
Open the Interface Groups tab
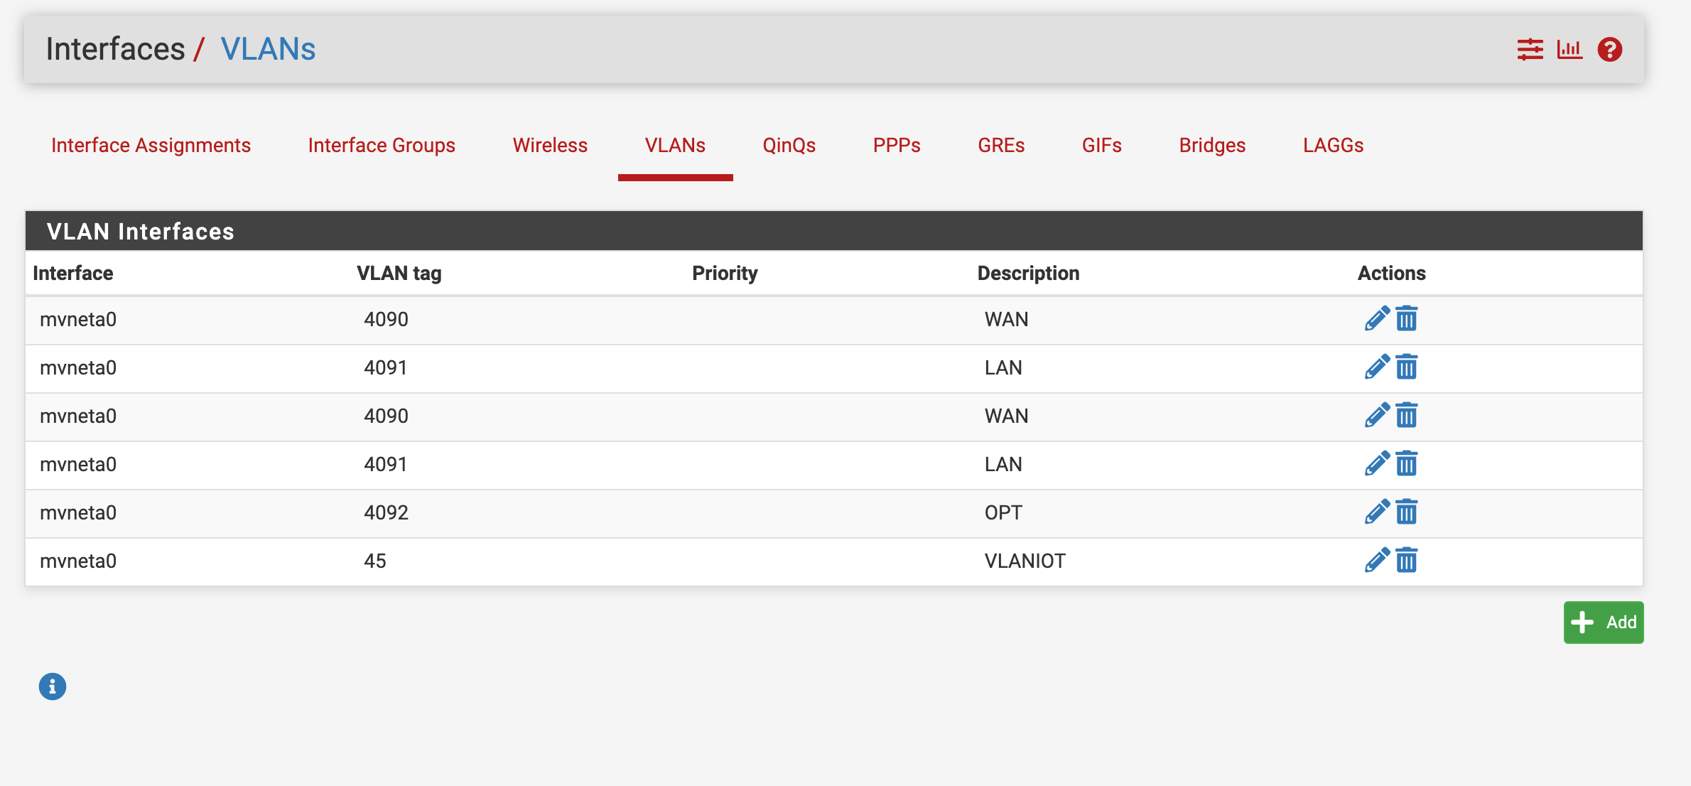pos(382,145)
